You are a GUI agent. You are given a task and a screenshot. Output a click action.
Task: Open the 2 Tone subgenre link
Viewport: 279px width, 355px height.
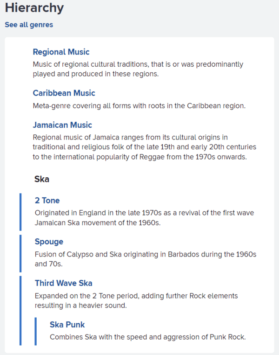[x=47, y=200]
